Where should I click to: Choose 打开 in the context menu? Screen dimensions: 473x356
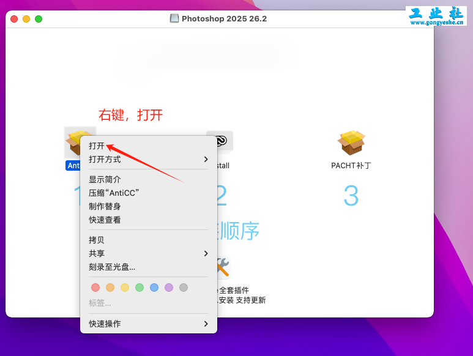tap(149, 146)
